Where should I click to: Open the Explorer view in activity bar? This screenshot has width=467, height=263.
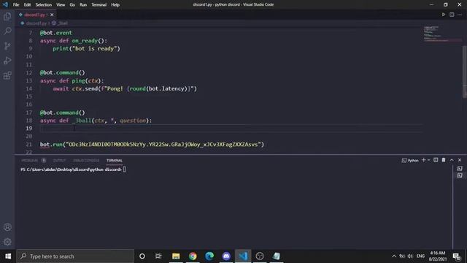(x=7, y=16)
